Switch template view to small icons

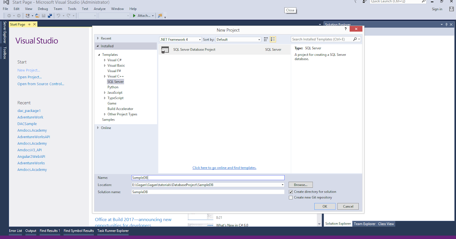coord(266,39)
